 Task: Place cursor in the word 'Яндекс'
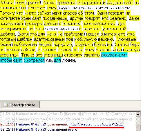coord(45,45)
